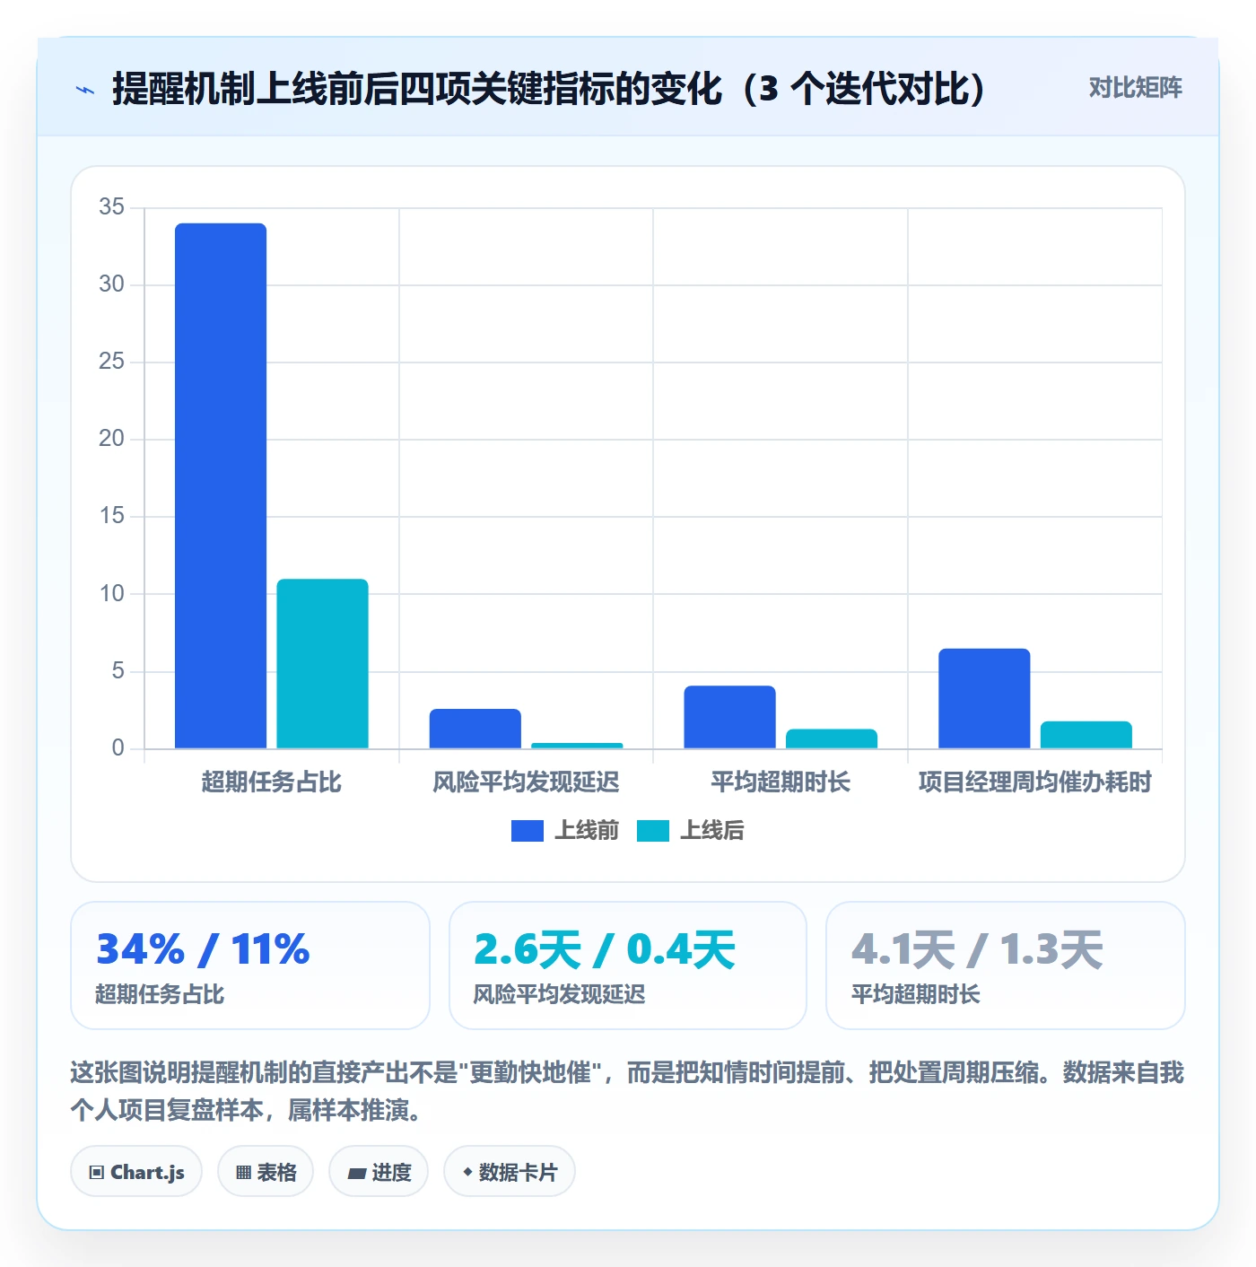
Task: Click the 表格 chip's grid icon
Action: (243, 1173)
